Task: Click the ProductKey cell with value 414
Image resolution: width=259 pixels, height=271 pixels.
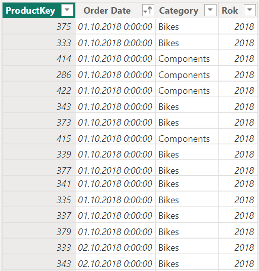Action: tap(39, 59)
